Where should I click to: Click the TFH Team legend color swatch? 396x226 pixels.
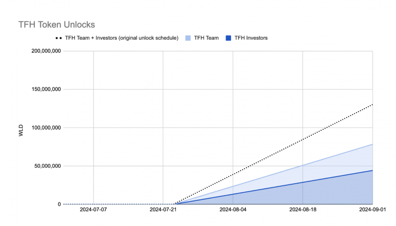click(x=188, y=38)
